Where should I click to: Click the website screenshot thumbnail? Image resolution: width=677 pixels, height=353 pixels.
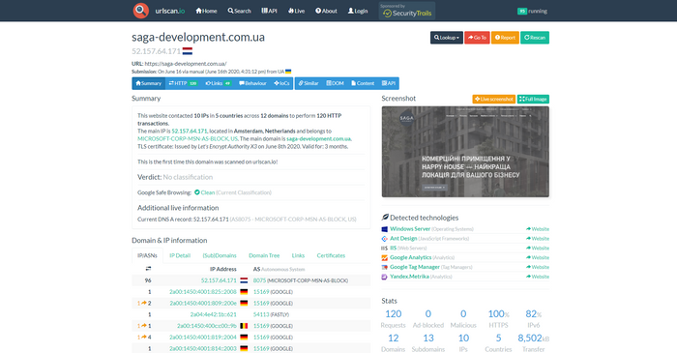click(x=465, y=152)
